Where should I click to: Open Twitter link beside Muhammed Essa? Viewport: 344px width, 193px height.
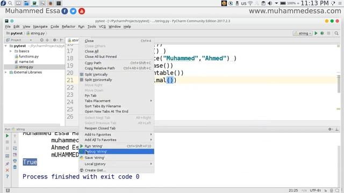(x=73, y=11)
